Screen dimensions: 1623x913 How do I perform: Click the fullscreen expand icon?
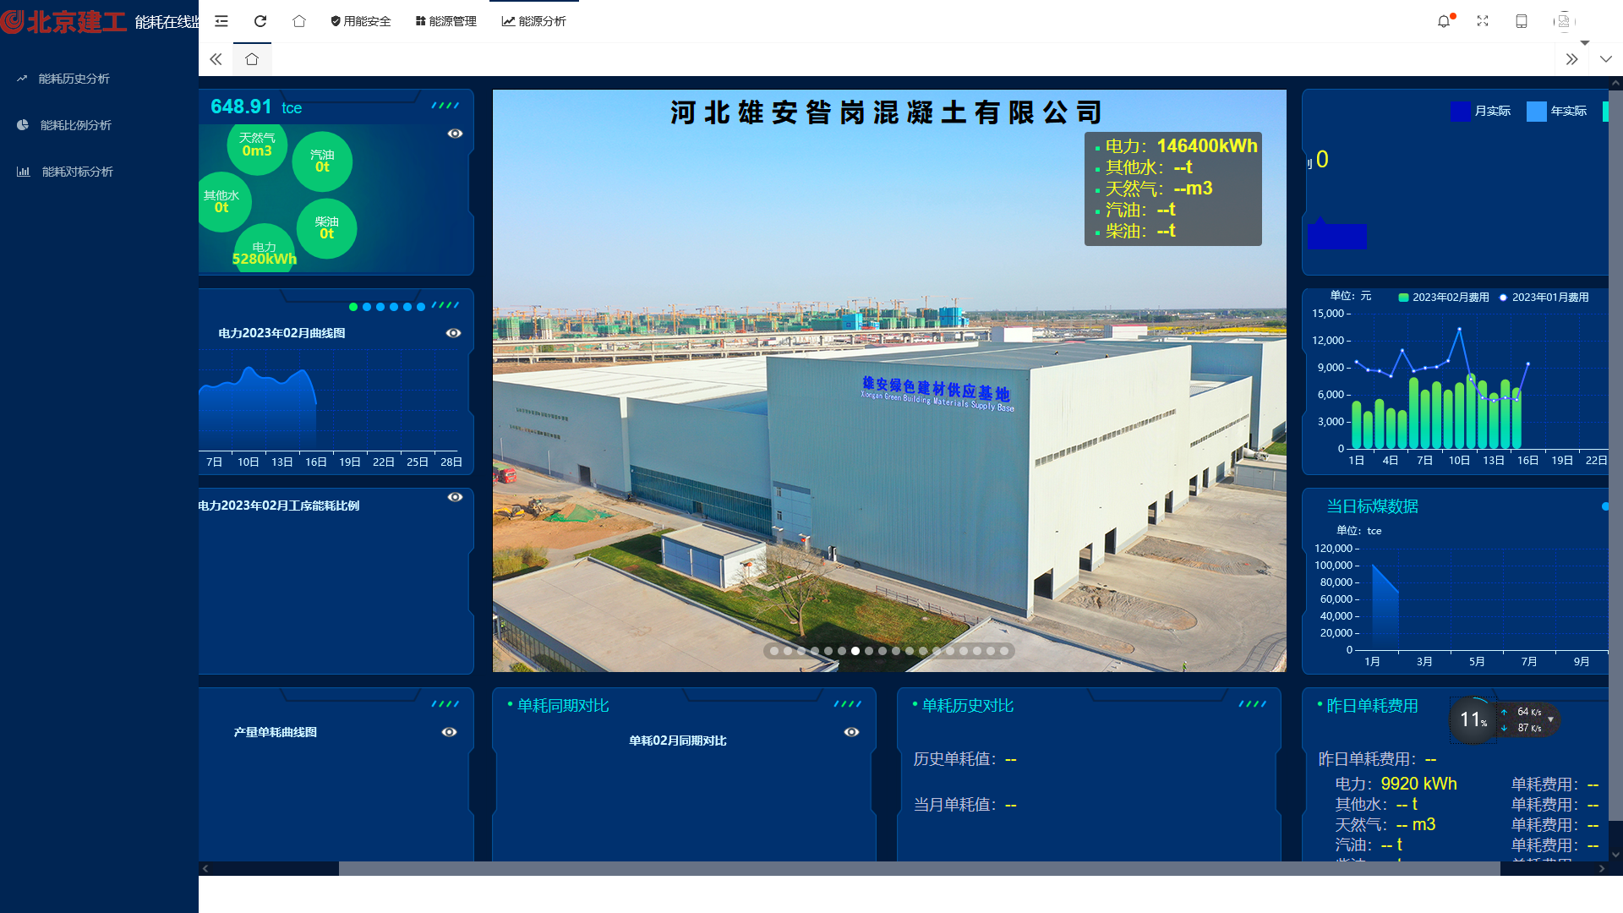pyautogui.click(x=1483, y=21)
